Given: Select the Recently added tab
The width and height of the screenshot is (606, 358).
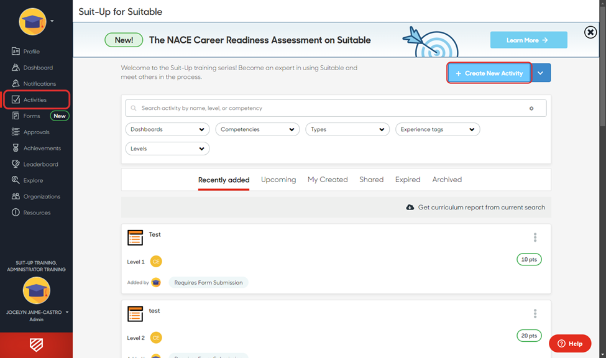Looking at the screenshot, I should (224, 180).
